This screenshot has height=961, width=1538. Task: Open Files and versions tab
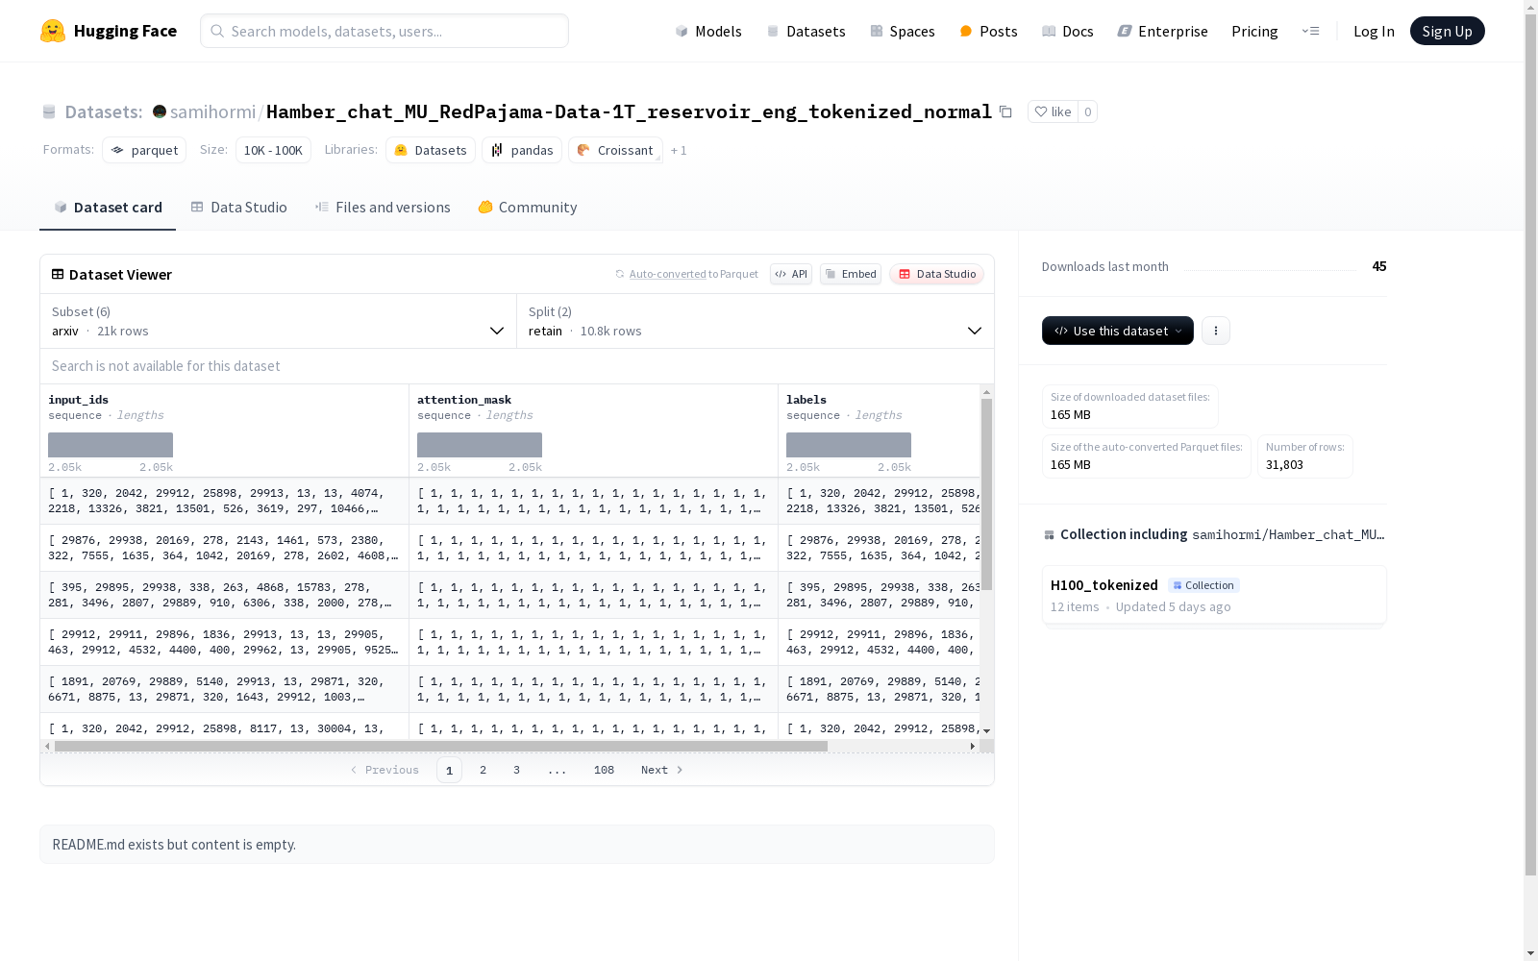[x=383, y=207]
